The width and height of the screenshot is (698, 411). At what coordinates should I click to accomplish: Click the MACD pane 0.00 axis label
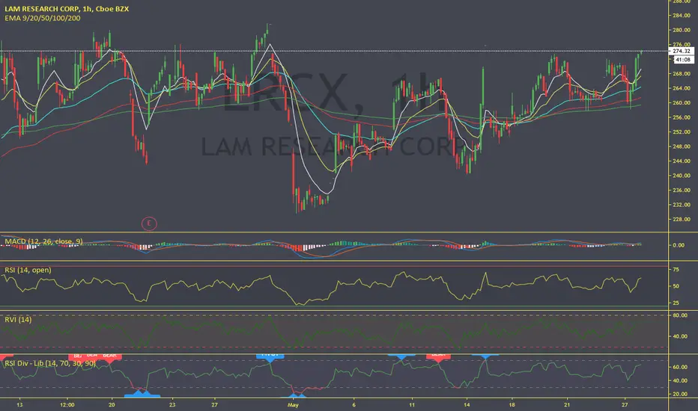tap(679, 245)
